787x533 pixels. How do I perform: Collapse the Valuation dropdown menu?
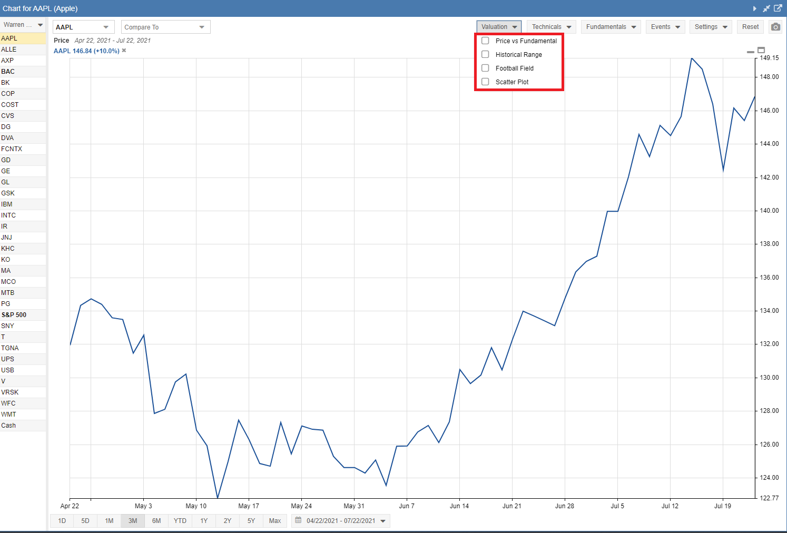click(x=499, y=27)
